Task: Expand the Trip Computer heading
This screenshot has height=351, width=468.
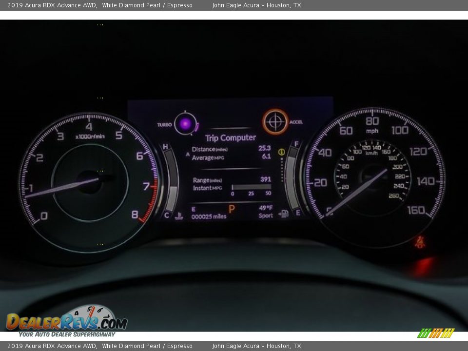Action: pyautogui.click(x=231, y=137)
